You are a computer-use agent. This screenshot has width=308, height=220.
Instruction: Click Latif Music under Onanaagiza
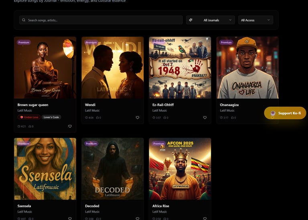pos(227,110)
